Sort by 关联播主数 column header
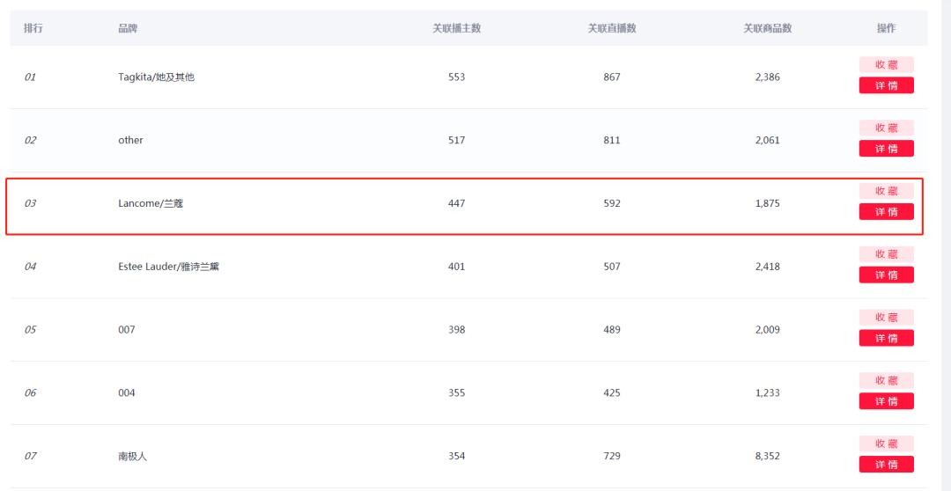951x491 pixels. point(456,28)
